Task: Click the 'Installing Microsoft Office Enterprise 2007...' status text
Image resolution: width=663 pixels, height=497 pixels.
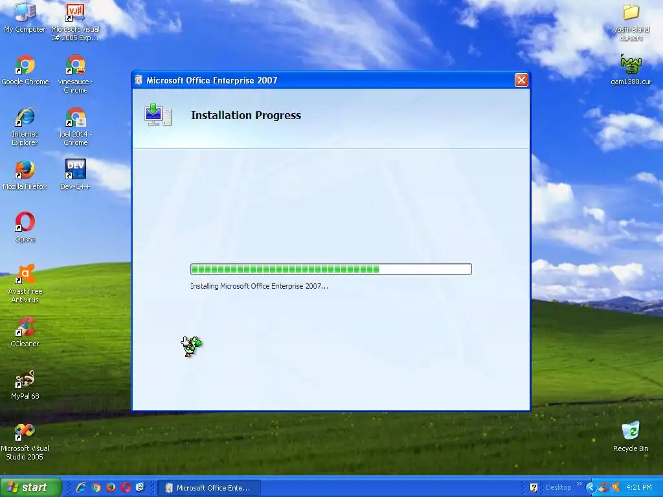Action: pyautogui.click(x=259, y=286)
